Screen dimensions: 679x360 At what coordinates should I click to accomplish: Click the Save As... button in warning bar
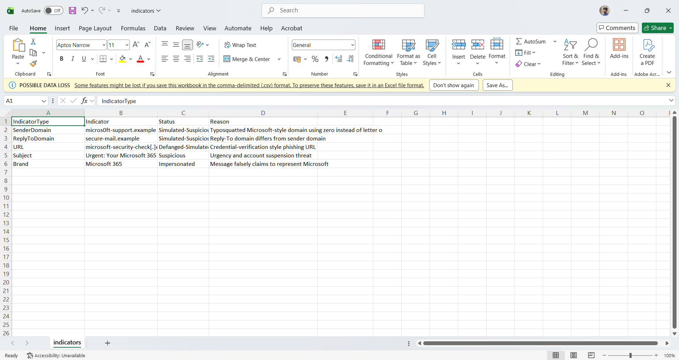497,85
